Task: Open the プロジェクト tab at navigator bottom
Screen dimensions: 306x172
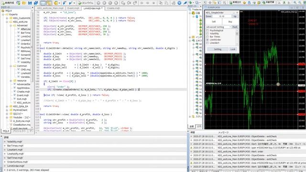Action: [19, 131]
